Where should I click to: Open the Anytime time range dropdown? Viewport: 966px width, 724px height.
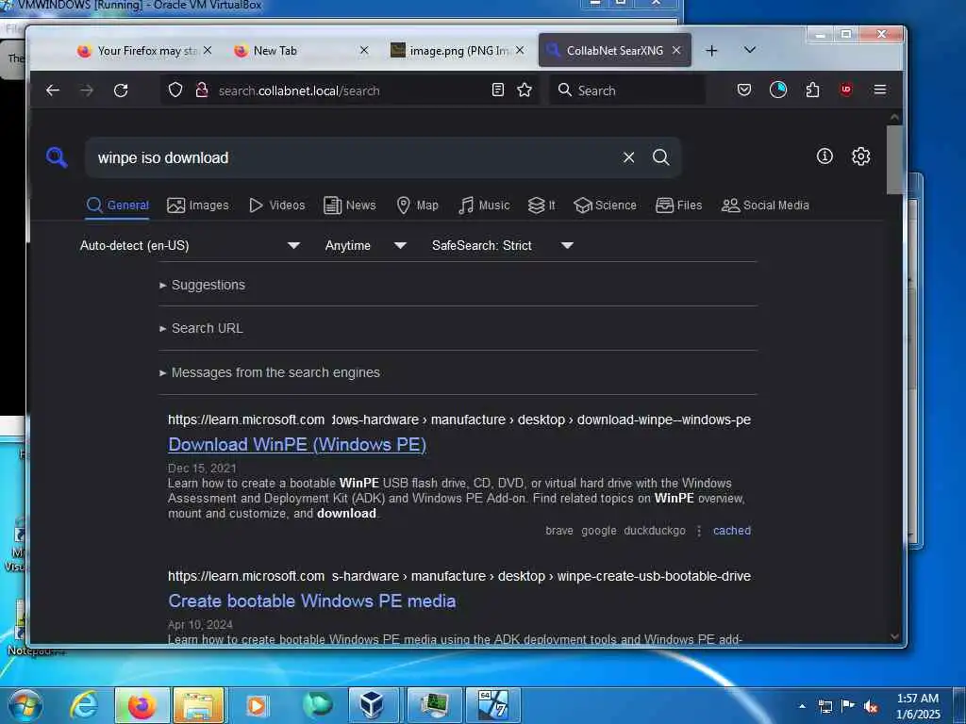pos(365,246)
